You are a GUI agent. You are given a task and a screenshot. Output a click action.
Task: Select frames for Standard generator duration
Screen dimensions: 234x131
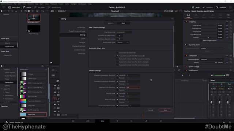[117, 78]
